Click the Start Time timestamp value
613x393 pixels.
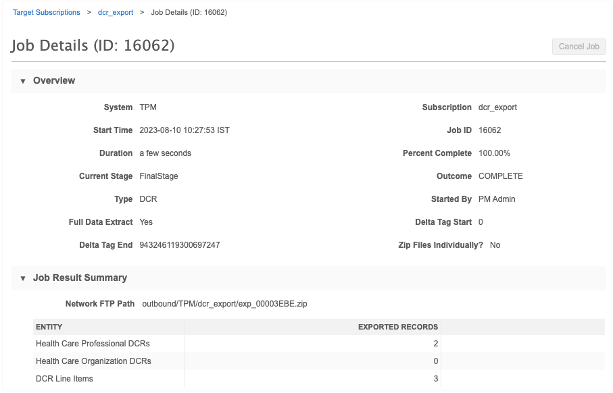pos(184,130)
